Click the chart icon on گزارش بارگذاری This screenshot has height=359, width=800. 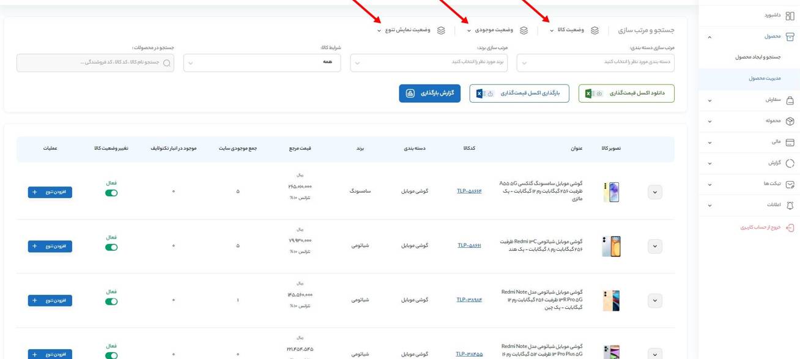pos(410,94)
